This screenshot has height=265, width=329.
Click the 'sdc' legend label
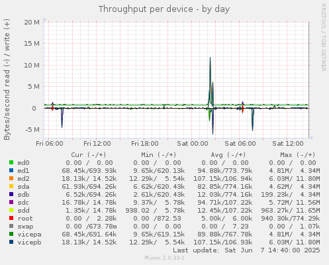[23, 203]
